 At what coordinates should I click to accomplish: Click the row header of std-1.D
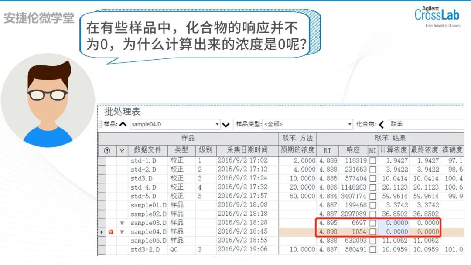(102, 161)
